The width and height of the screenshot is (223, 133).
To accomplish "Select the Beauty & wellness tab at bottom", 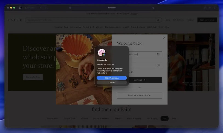I will tap(101, 118).
